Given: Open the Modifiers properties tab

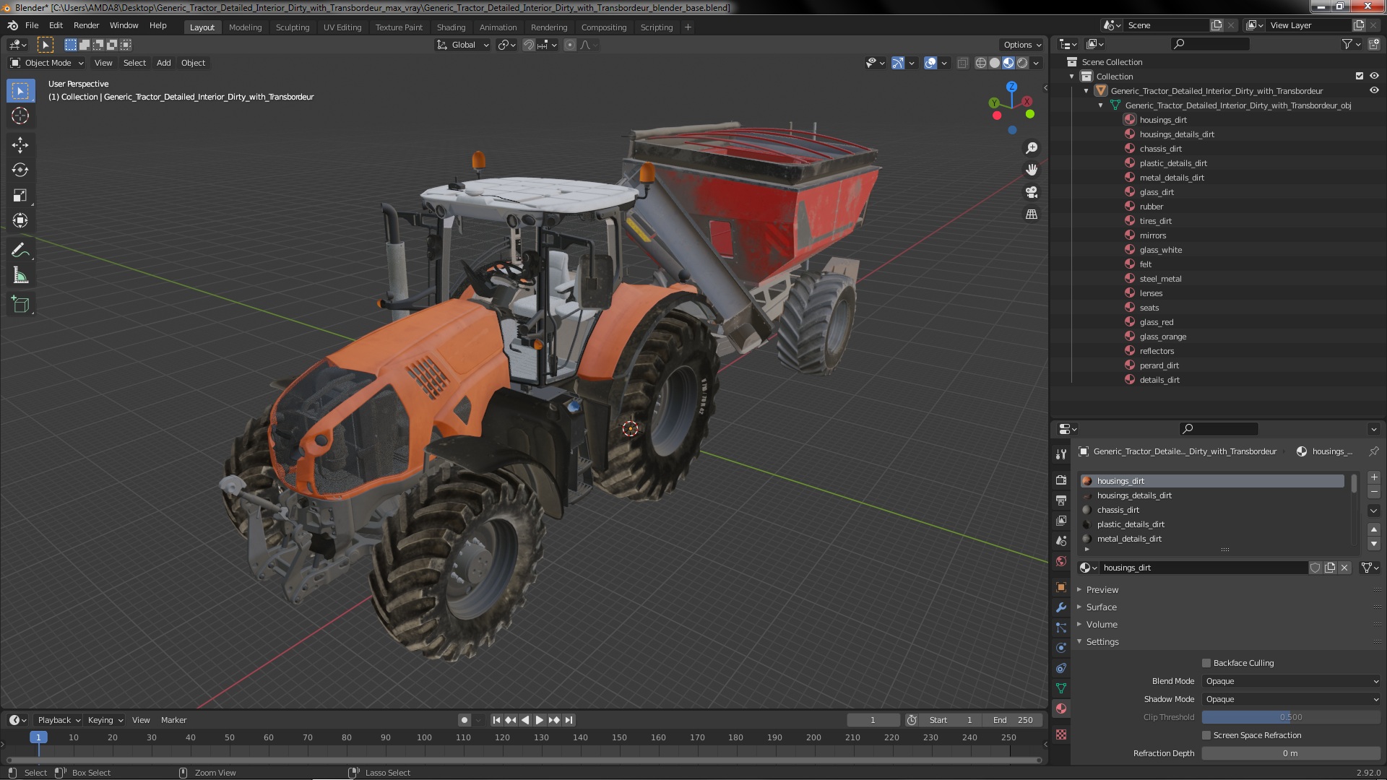Looking at the screenshot, I should pos(1061,607).
